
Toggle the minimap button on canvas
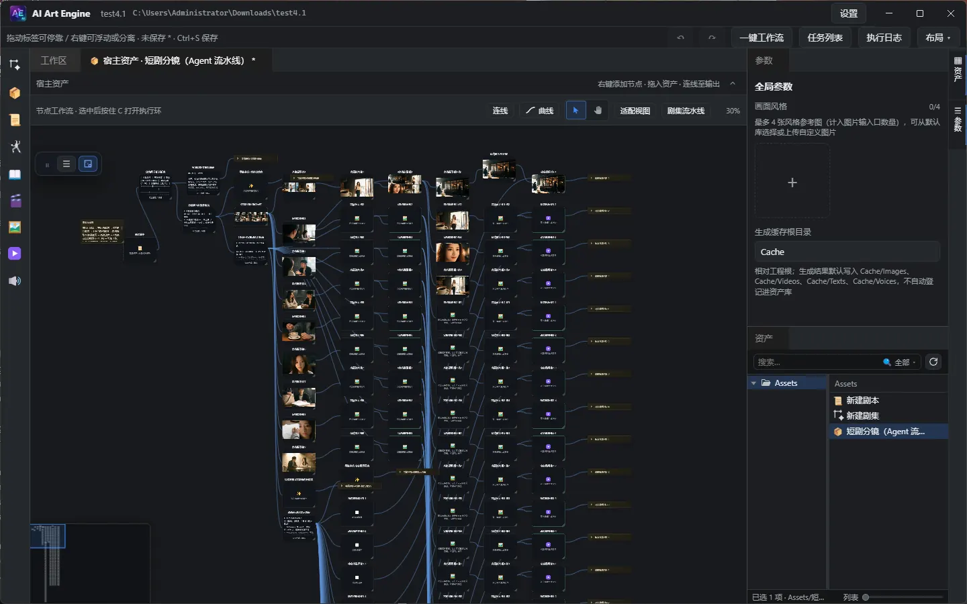(88, 164)
